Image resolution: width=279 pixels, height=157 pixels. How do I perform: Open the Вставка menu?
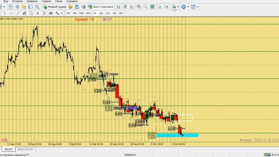pyautogui.click(x=17, y=1)
